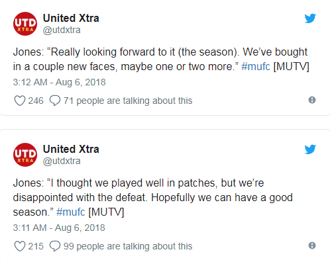Click info icon on the second tweet

[312, 245]
